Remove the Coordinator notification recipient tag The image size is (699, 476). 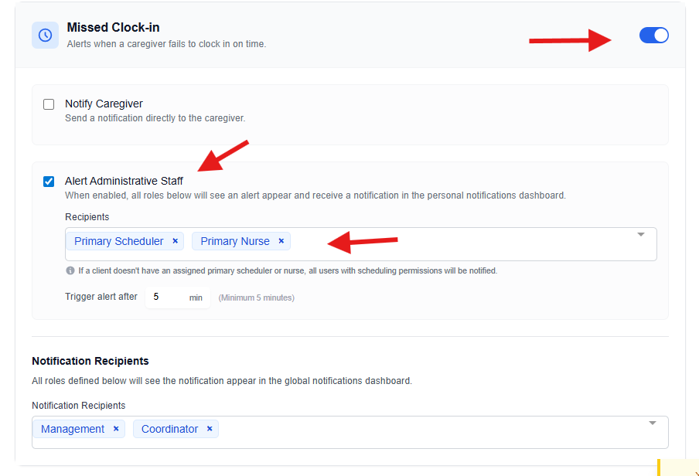[x=210, y=429]
